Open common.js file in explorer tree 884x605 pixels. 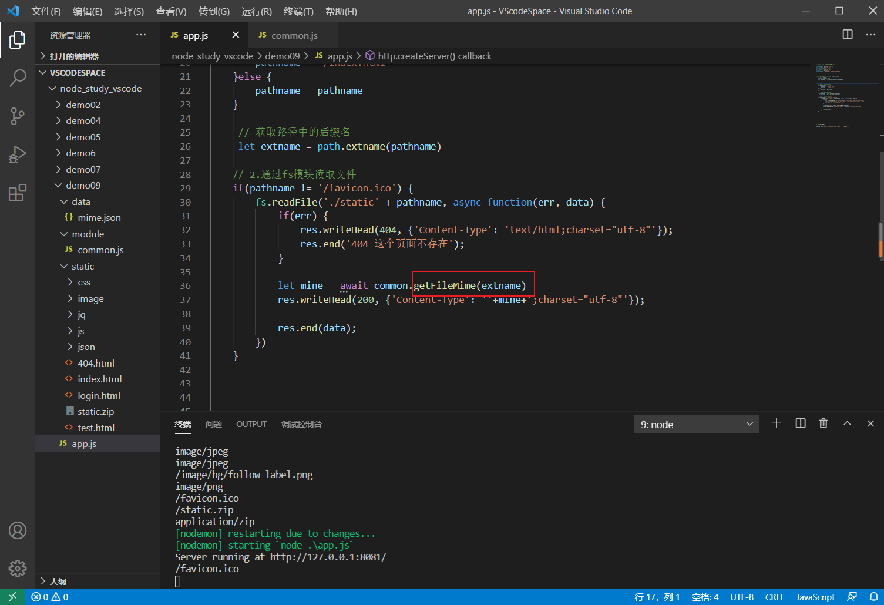tap(98, 250)
